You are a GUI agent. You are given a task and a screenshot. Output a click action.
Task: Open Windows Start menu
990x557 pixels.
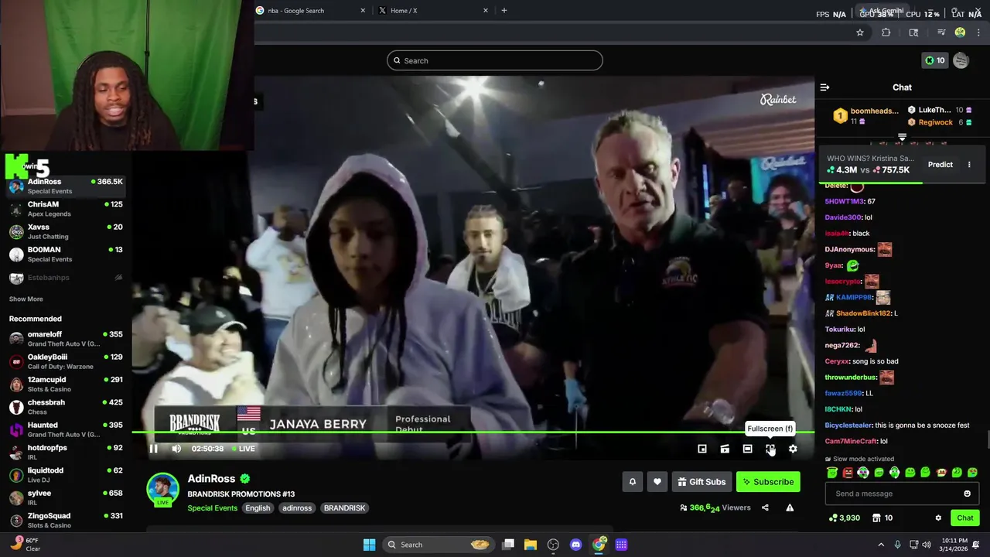tap(369, 545)
